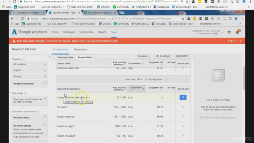The width and height of the screenshot is (254, 143).
Task: Switch to Find keywords tab
Action: coord(60,49)
